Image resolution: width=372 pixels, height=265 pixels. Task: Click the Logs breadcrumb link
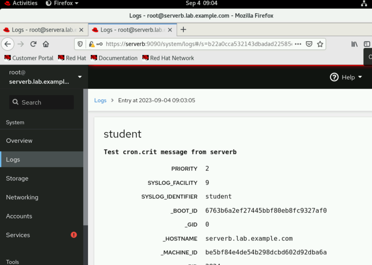100,100
